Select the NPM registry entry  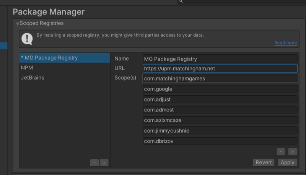[x=65, y=68]
